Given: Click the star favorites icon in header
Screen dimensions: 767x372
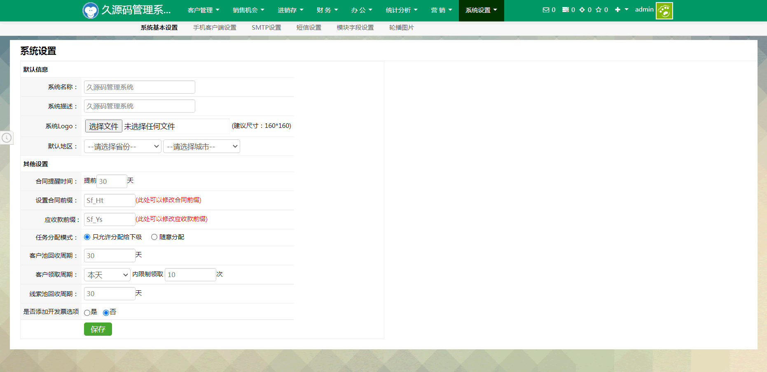Looking at the screenshot, I should click(599, 10).
